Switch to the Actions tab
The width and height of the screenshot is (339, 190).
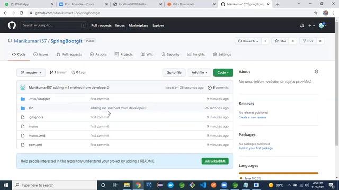[98, 54]
